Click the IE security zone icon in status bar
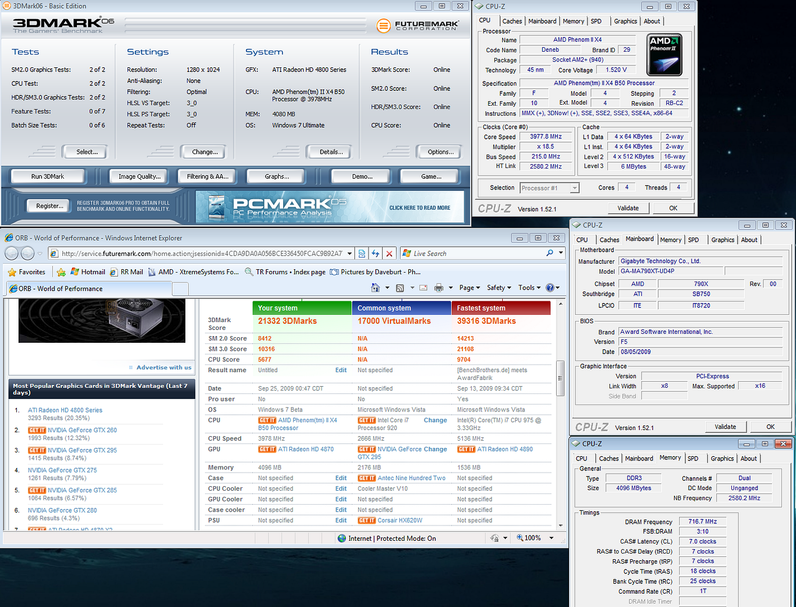Screen dimensions: 796x607 342,538
